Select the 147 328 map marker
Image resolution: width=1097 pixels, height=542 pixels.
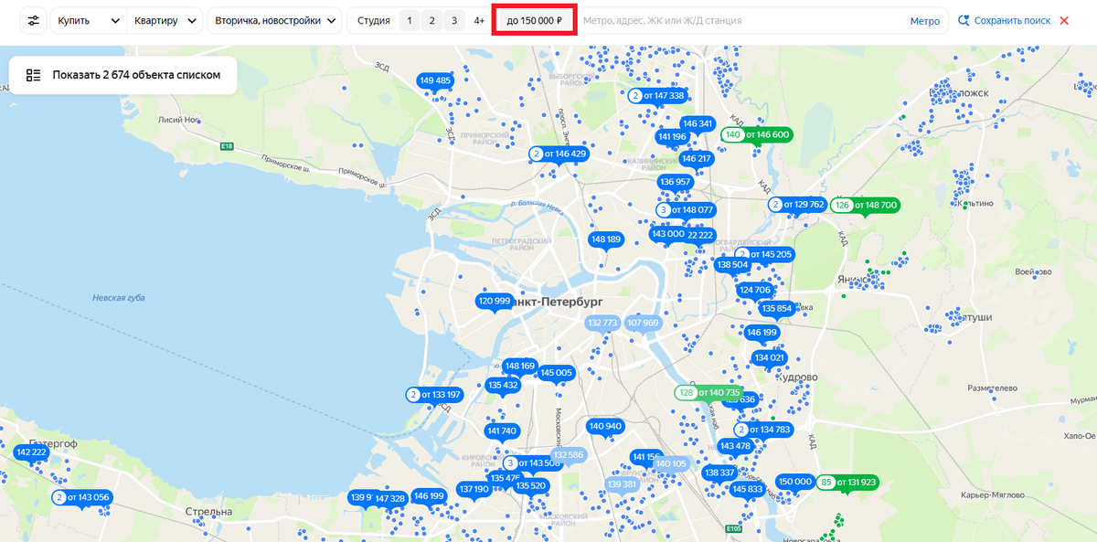(390, 498)
